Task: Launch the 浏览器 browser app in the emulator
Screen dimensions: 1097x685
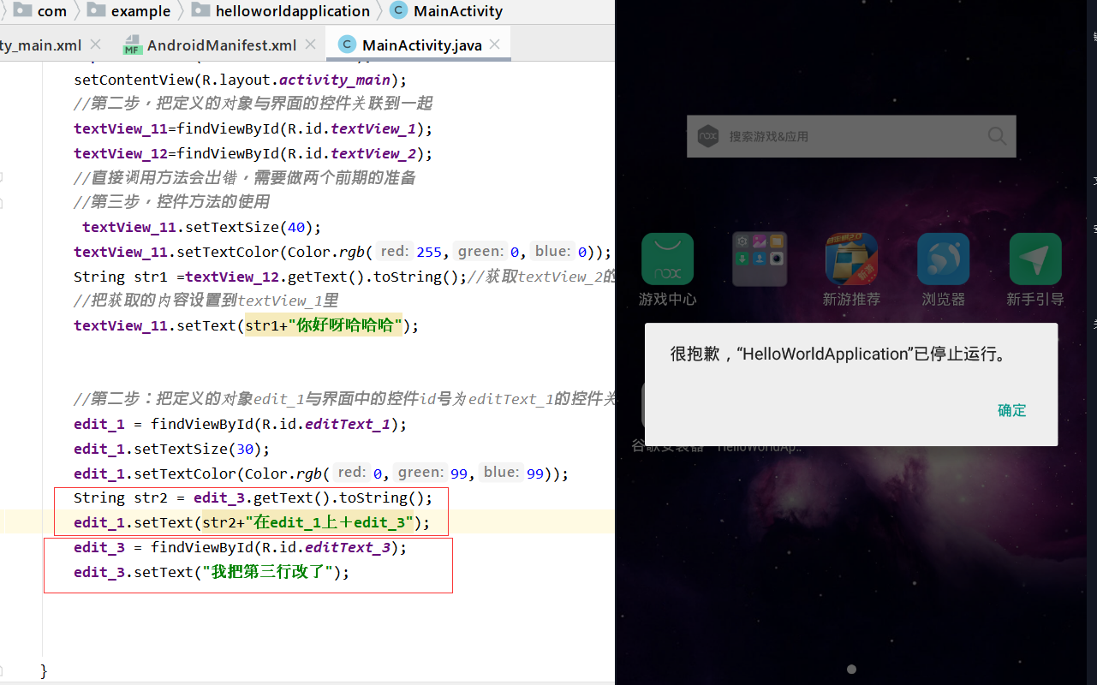Action: point(943,258)
